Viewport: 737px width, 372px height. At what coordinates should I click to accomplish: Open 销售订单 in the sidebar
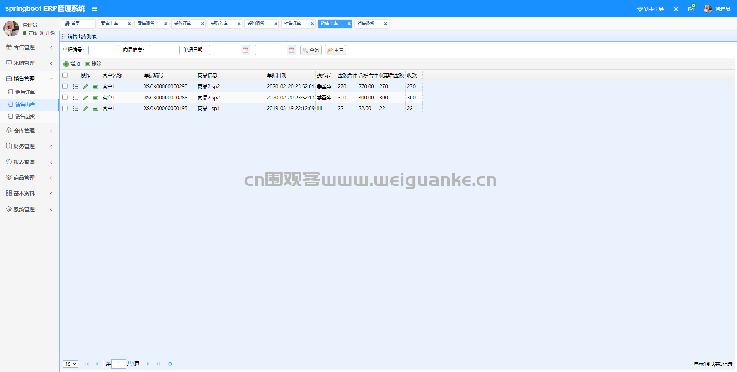click(25, 92)
